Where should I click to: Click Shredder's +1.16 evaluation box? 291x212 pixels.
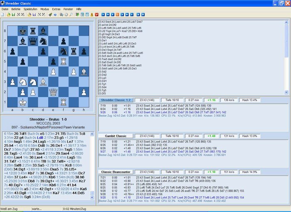211,100
